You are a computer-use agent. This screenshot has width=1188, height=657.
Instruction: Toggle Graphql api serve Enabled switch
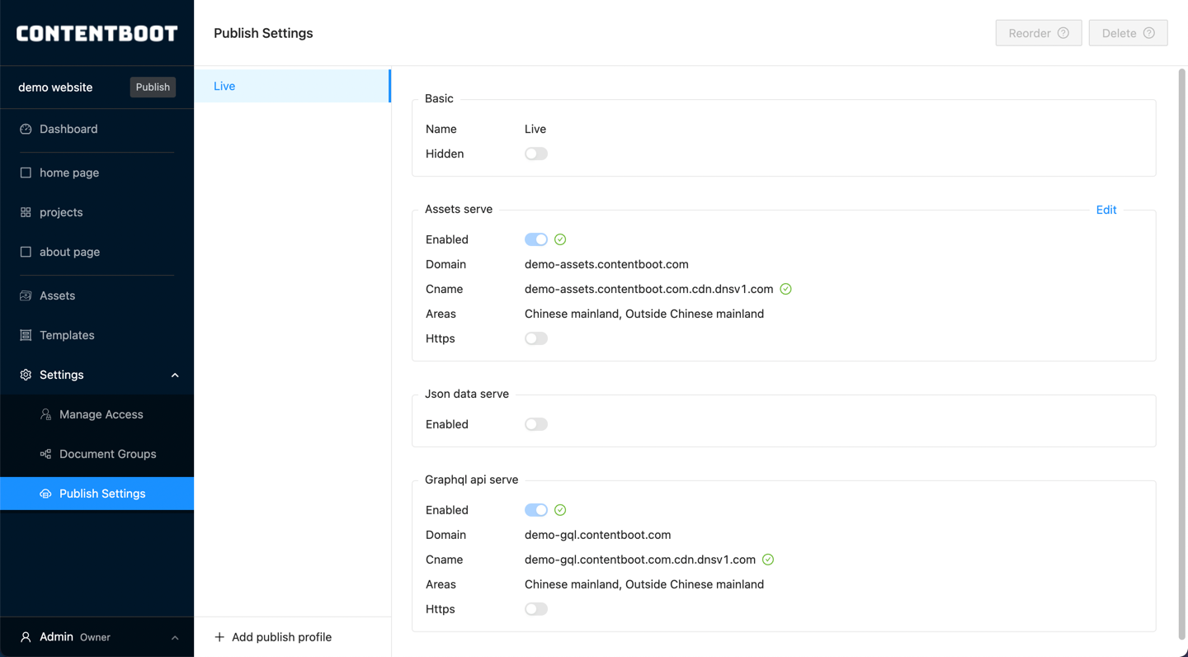536,510
